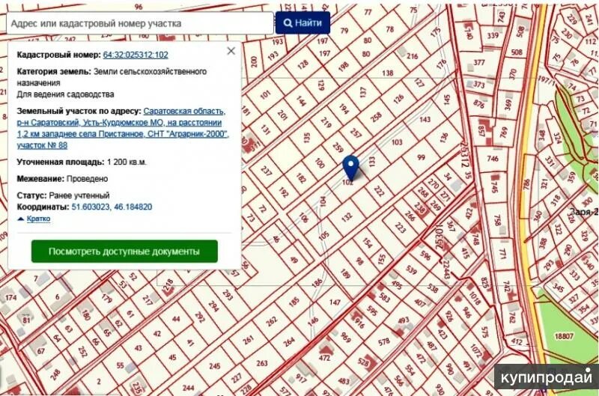The height and width of the screenshot is (396, 599).
Task: Close the parcel info popup
Action: point(231,51)
